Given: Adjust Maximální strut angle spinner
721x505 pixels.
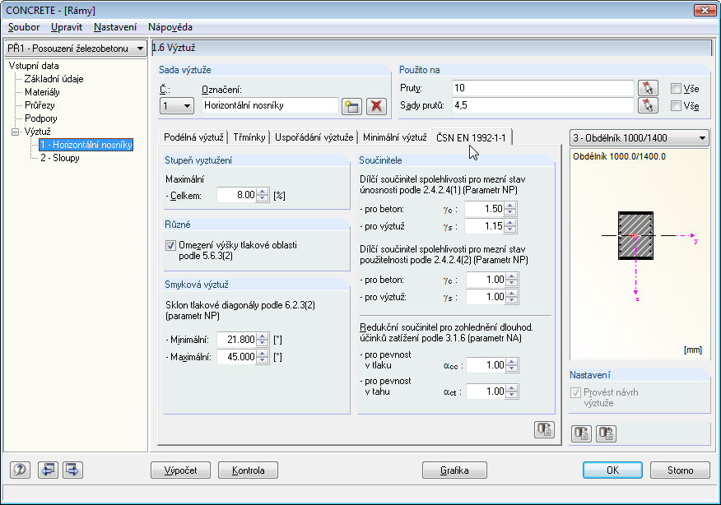Looking at the screenshot, I should [x=263, y=357].
